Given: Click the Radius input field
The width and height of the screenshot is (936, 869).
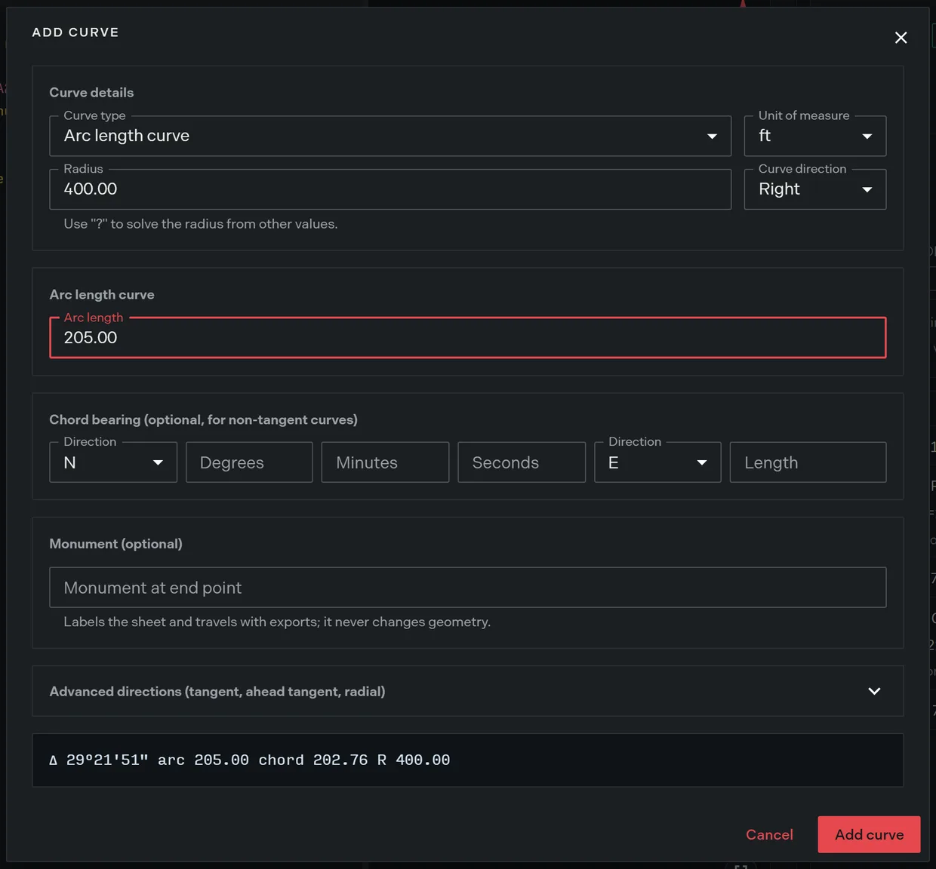Looking at the screenshot, I should click(390, 189).
